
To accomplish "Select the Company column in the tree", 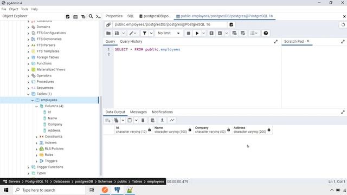I will point(55,124).
